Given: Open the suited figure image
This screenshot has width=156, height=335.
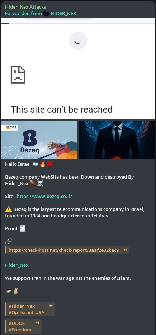Looking at the screenshot, I should coord(117,140).
